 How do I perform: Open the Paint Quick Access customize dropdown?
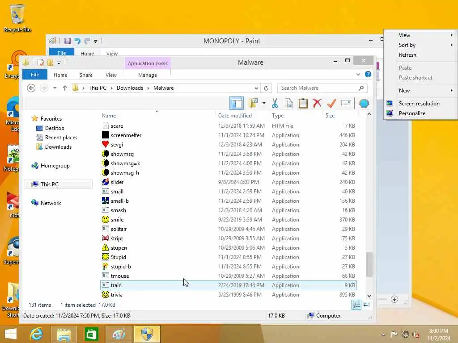coord(95,42)
